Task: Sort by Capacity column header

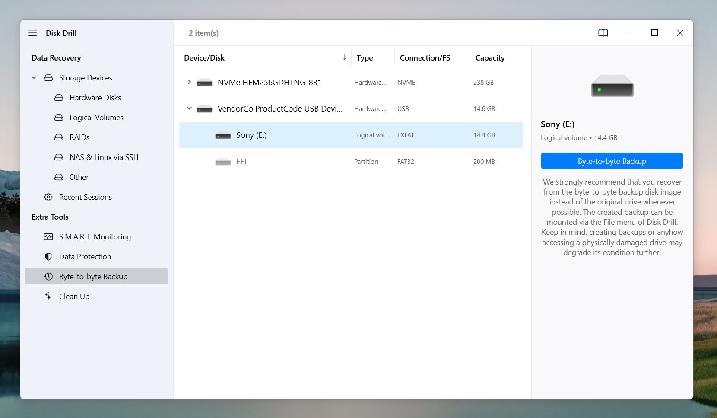Action: point(490,58)
